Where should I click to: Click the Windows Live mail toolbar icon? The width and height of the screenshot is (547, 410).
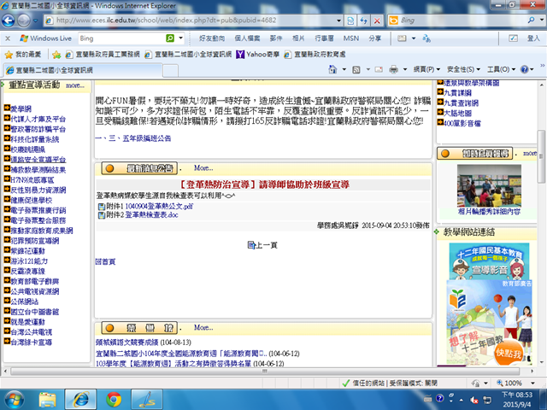click(402, 38)
